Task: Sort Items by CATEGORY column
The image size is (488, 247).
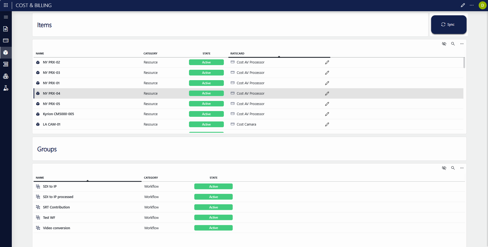Action: click(150, 54)
